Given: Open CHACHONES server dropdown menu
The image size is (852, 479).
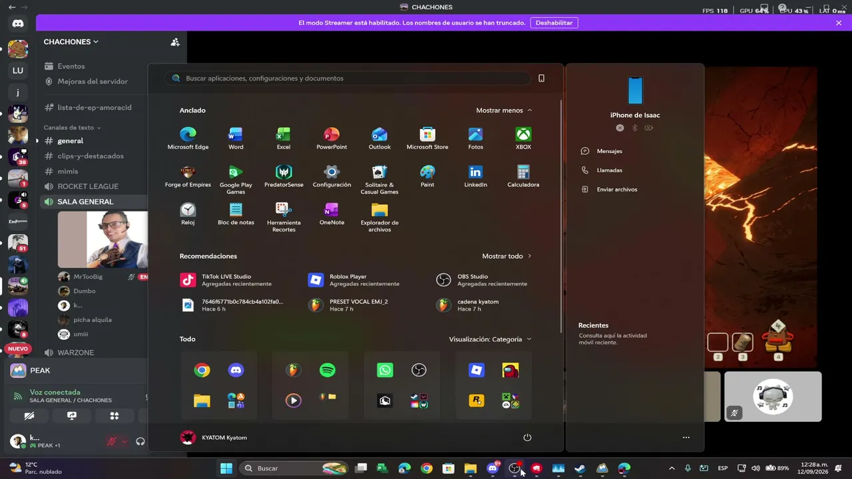Looking at the screenshot, I should pyautogui.click(x=71, y=41).
